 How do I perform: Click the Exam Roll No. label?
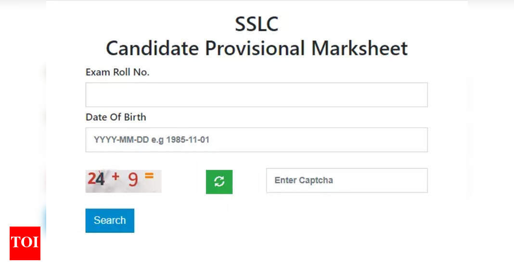point(117,72)
